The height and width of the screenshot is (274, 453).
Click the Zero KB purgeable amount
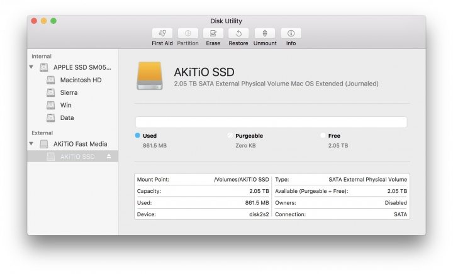245,146
